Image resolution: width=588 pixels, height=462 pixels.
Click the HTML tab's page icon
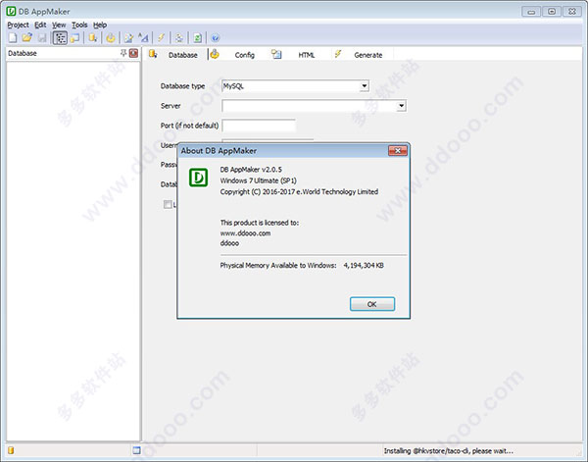276,54
